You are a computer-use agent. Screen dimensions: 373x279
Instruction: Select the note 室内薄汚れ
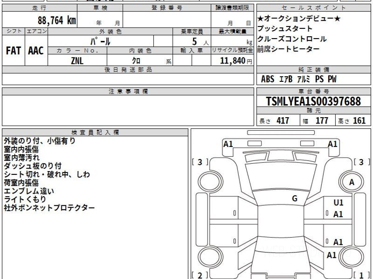[21, 158]
